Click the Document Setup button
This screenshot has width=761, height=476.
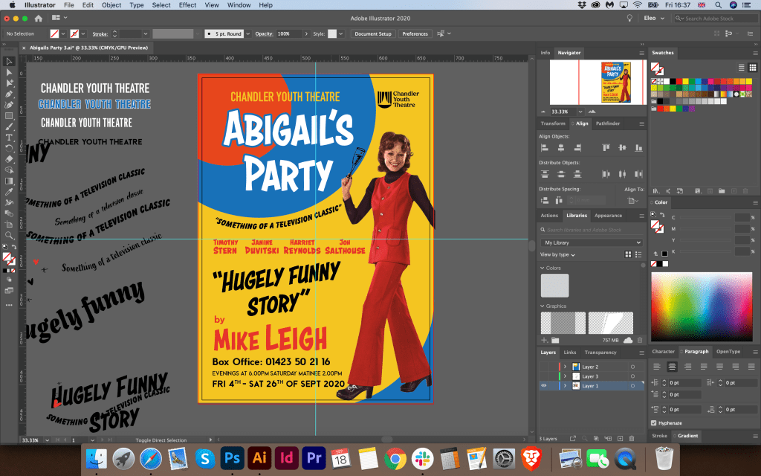[372, 33]
